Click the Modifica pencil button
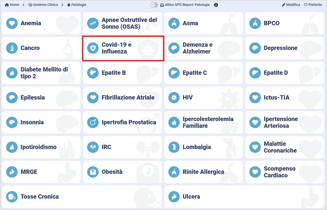The width and height of the screenshot is (327, 210). 291,5
